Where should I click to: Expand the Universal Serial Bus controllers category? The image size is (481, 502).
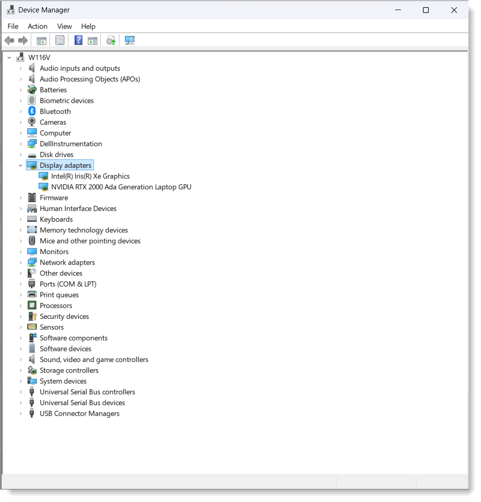point(21,392)
